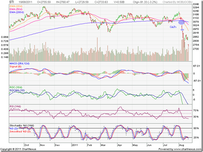The width and height of the screenshot is (203, 152).
Task: Click the Mar month axis label
Action: [103, 145]
